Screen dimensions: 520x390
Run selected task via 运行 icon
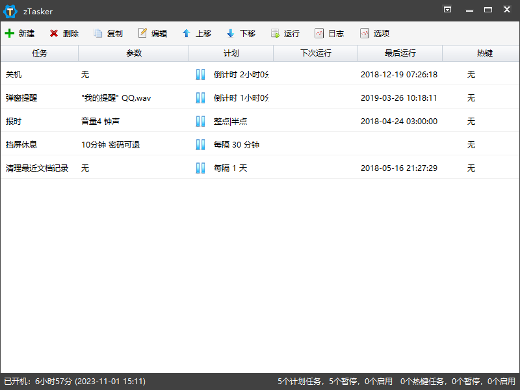point(275,33)
